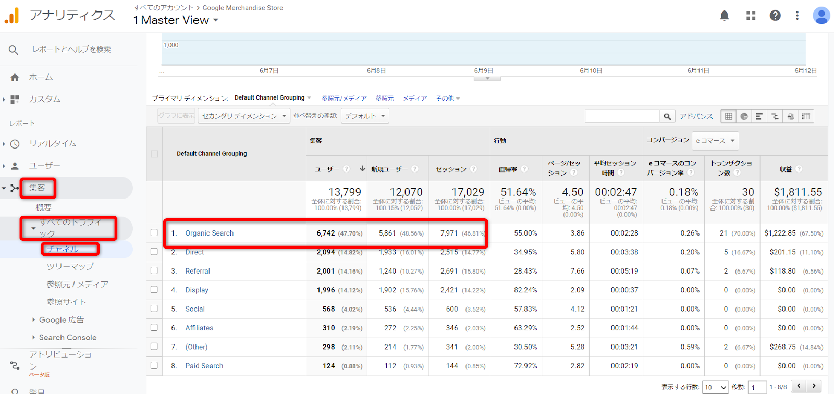Check the Organic Search row checkbox
The height and width of the screenshot is (394, 834).
(x=154, y=232)
